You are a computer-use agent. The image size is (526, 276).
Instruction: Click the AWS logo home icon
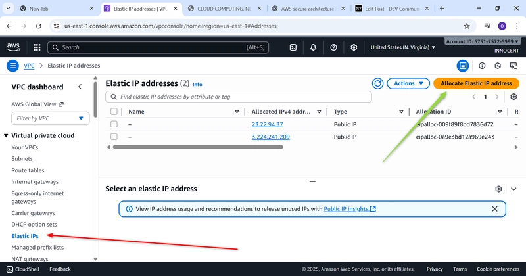(x=13, y=47)
